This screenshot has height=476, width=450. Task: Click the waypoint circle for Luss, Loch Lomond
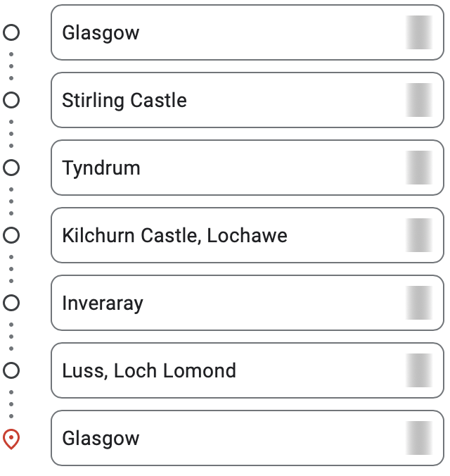(x=11, y=370)
